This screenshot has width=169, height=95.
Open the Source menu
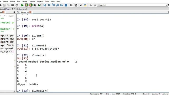pos(12,2)
